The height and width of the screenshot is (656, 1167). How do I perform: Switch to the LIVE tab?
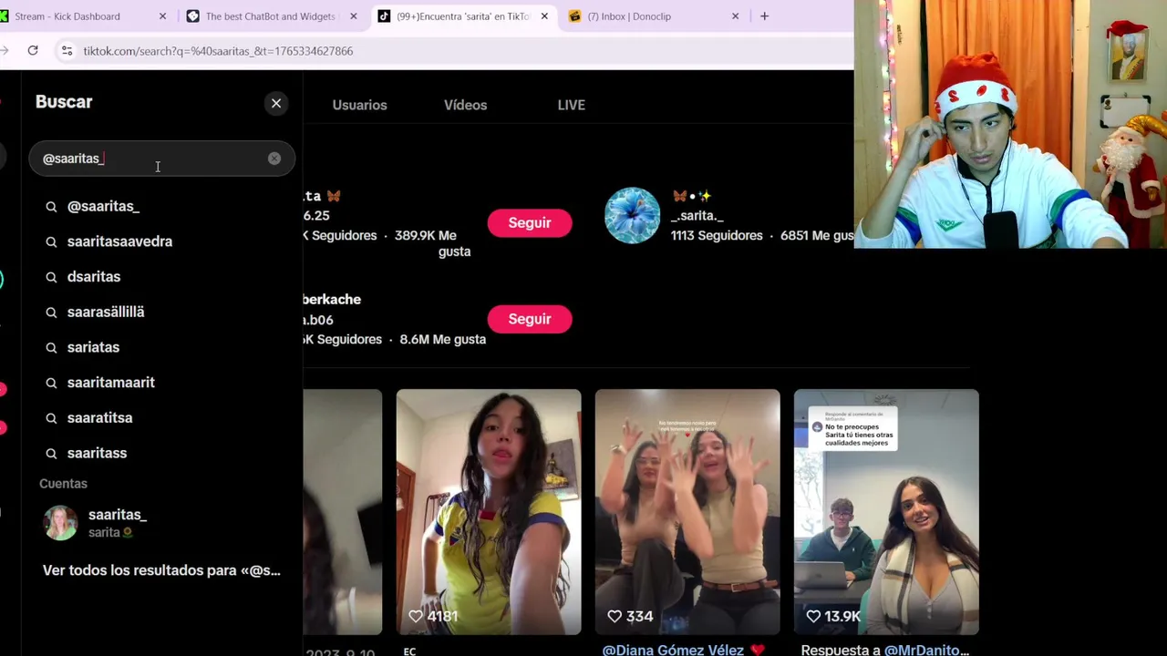coord(571,105)
